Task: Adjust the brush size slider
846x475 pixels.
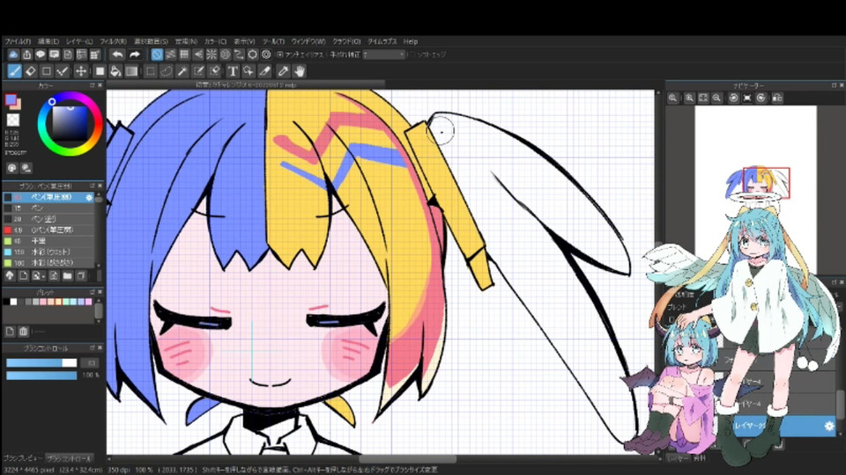Action: coord(41,363)
